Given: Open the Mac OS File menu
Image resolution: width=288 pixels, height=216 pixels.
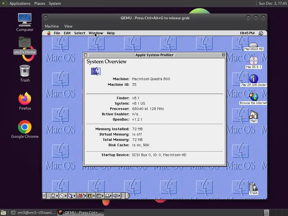Looking at the screenshot, I should pos(57,33).
